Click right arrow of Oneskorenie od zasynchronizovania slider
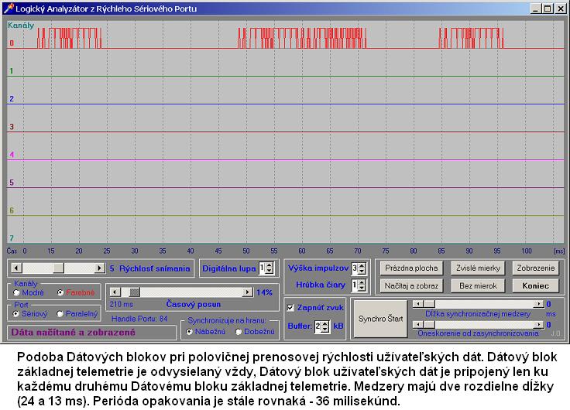This screenshot has height=410, width=570. pos(539,324)
